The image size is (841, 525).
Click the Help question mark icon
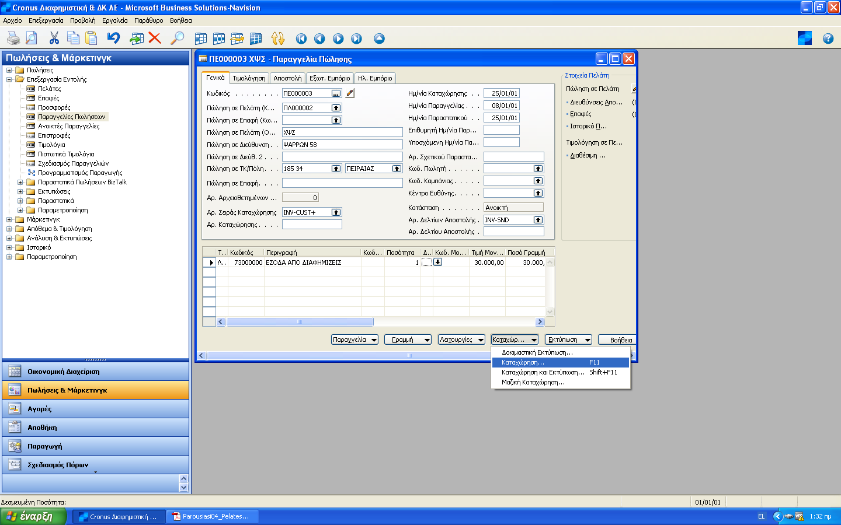828,38
